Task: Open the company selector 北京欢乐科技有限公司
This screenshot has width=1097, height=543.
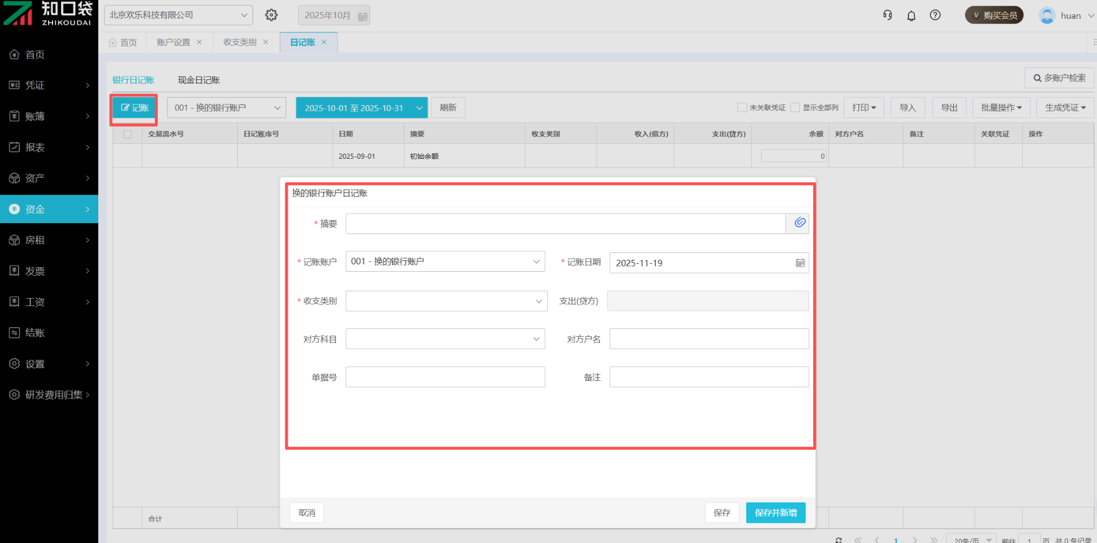Action: (178, 15)
